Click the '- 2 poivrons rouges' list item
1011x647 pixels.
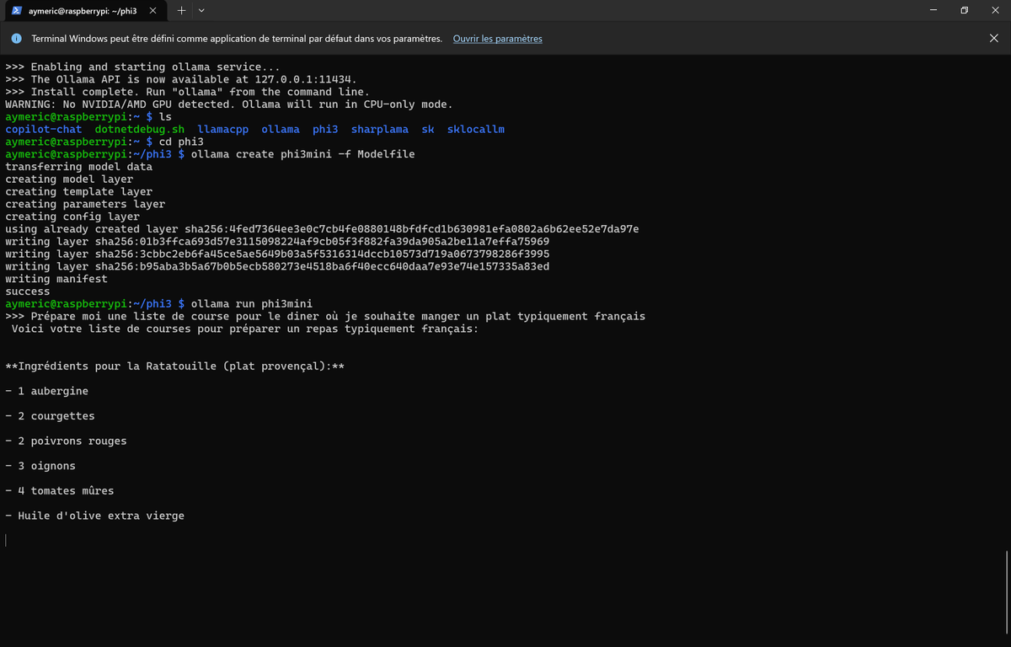(x=66, y=441)
